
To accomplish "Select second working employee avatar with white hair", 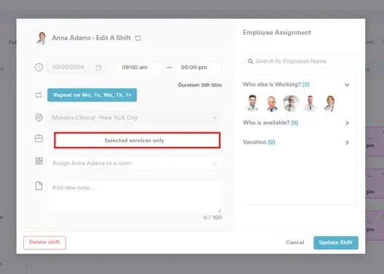I will click(x=272, y=103).
